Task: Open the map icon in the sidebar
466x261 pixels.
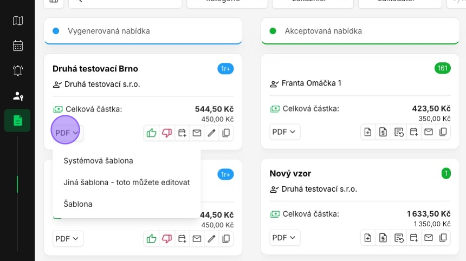Action: click(18, 21)
